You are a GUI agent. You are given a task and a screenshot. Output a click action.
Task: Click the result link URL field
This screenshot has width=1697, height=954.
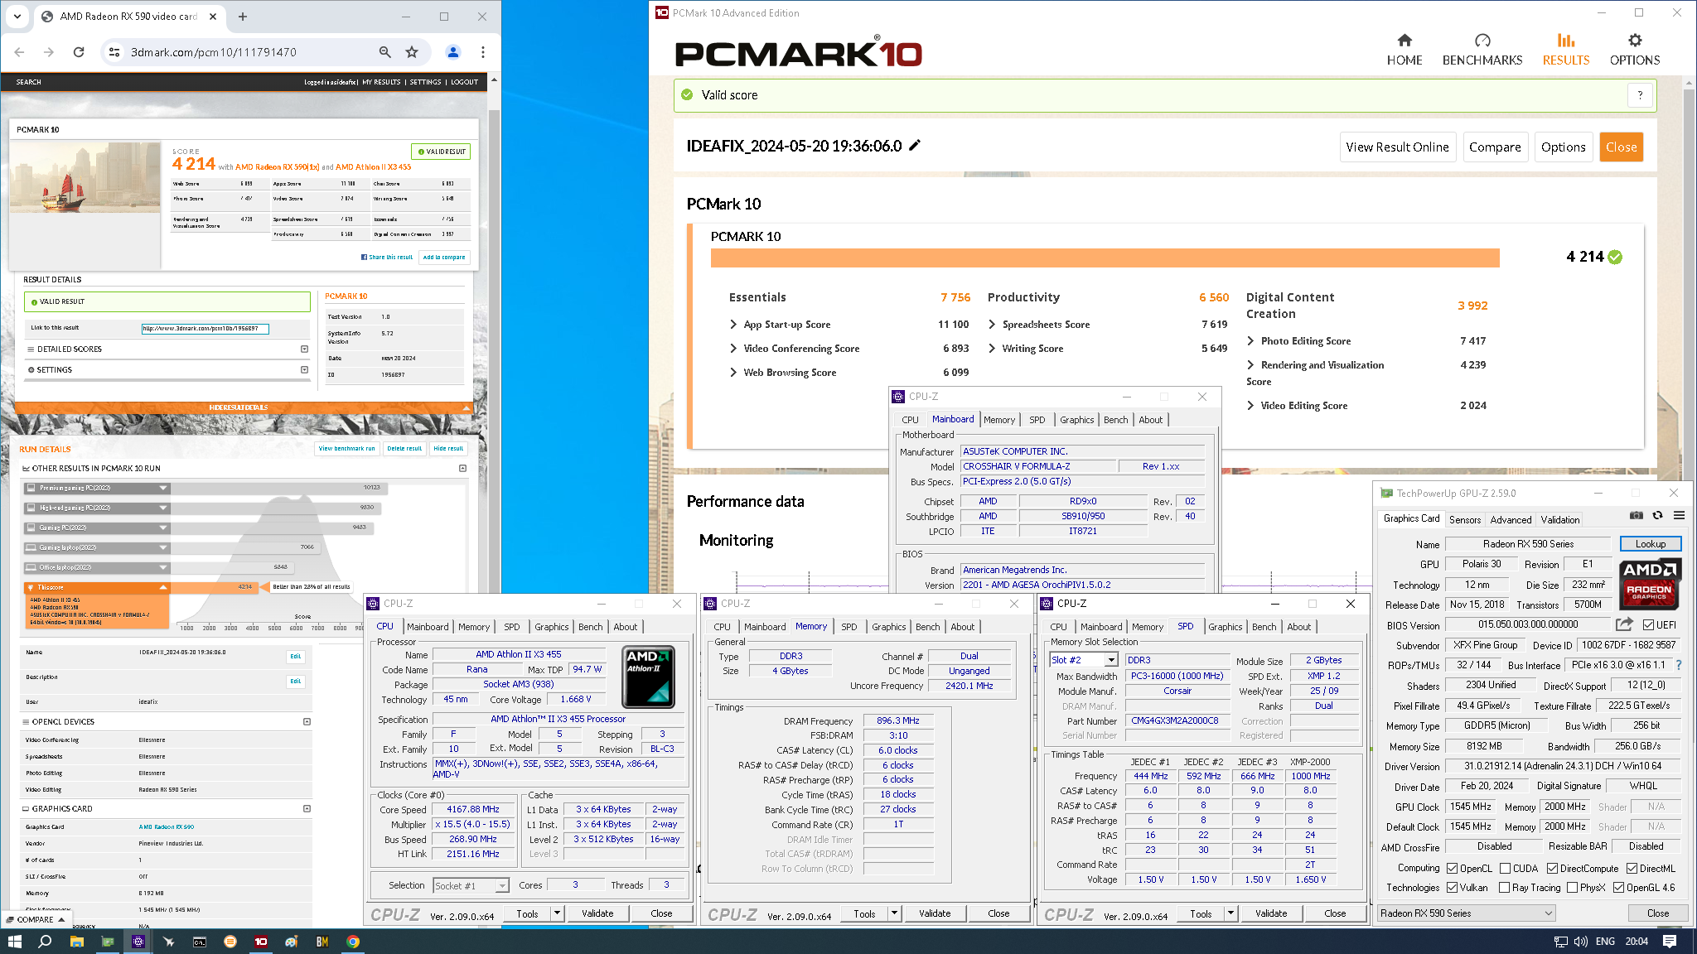205,329
